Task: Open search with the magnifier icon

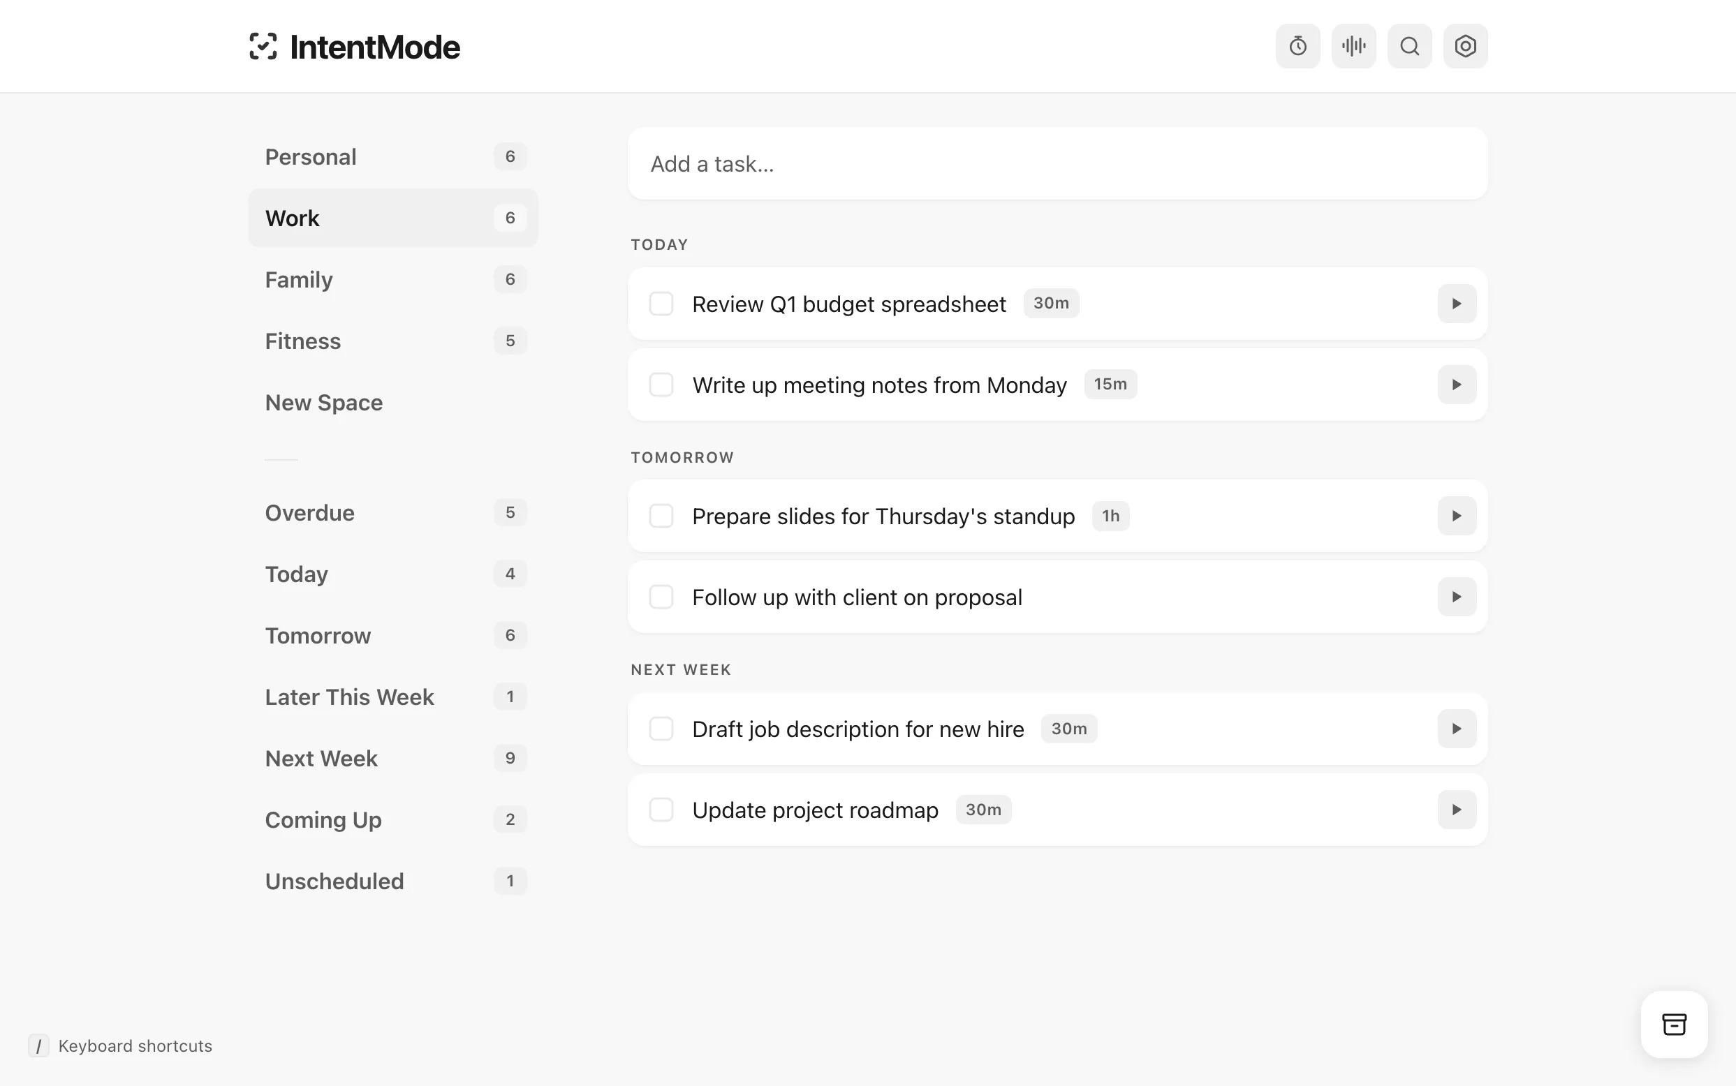Action: 1409,46
